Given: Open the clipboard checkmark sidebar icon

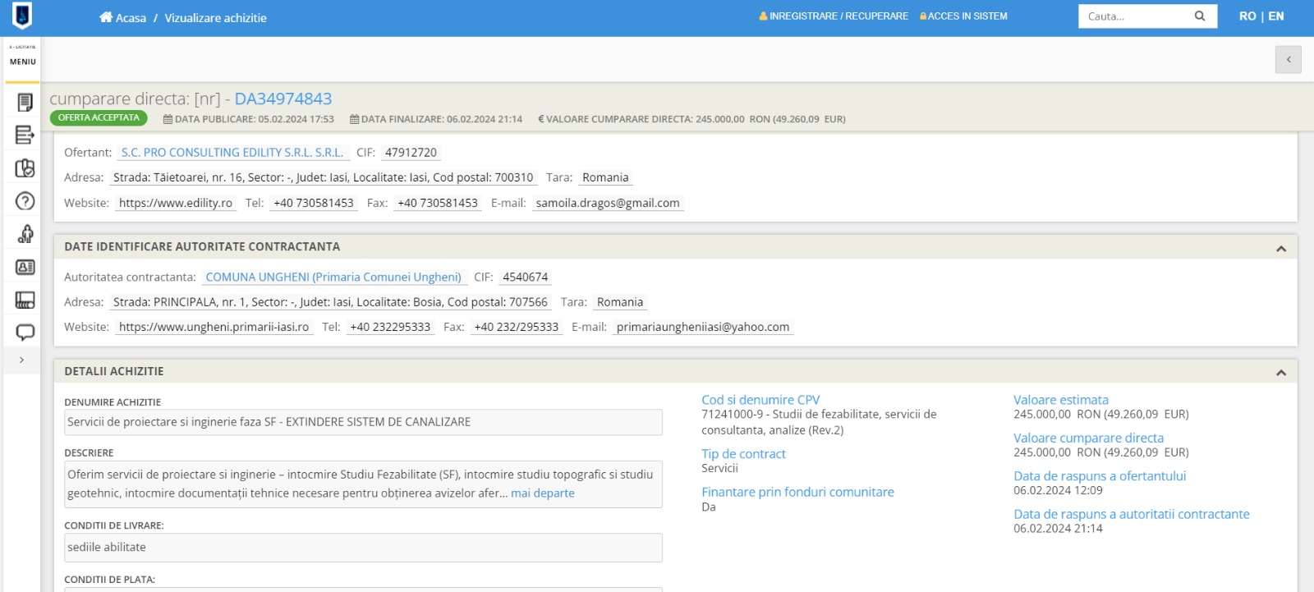Looking at the screenshot, I should point(25,168).
